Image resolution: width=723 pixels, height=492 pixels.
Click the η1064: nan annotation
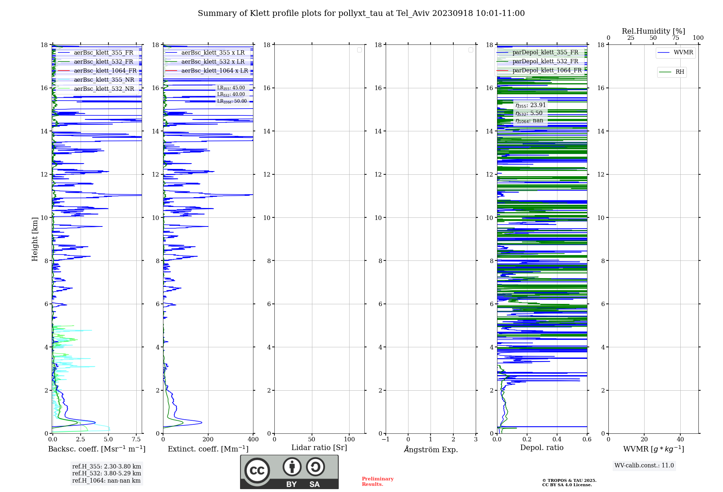pyautogui.click(x=529, y=121)
